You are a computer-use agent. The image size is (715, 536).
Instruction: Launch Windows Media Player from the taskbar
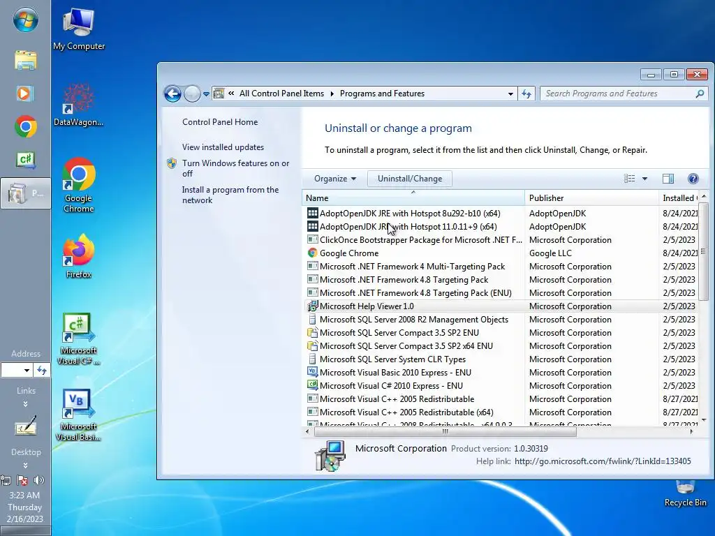click(24, 94)
